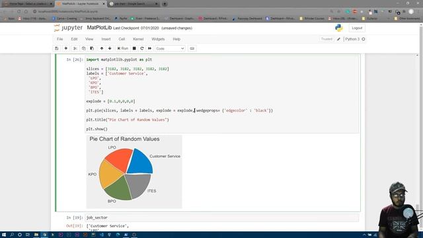Restart and run all with fast-forward icon
423x238 pixels.
click(150, 48)
